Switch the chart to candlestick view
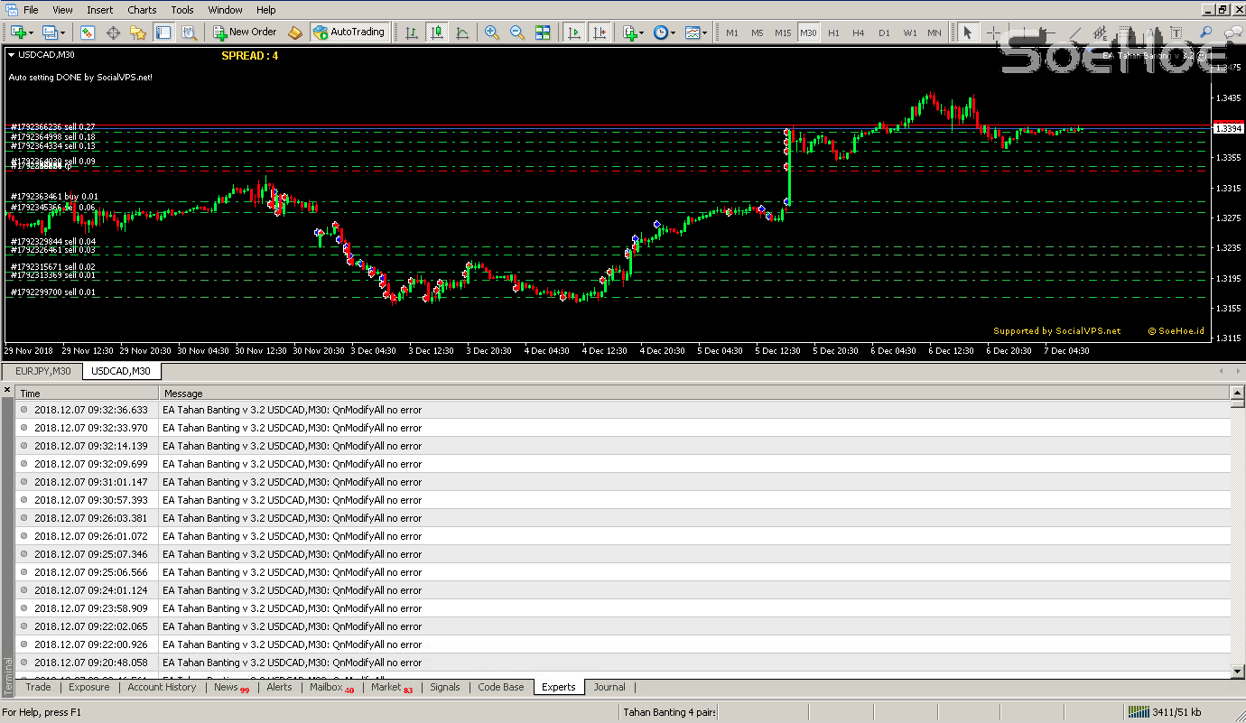1246x723 pixels. coord(437,32)
